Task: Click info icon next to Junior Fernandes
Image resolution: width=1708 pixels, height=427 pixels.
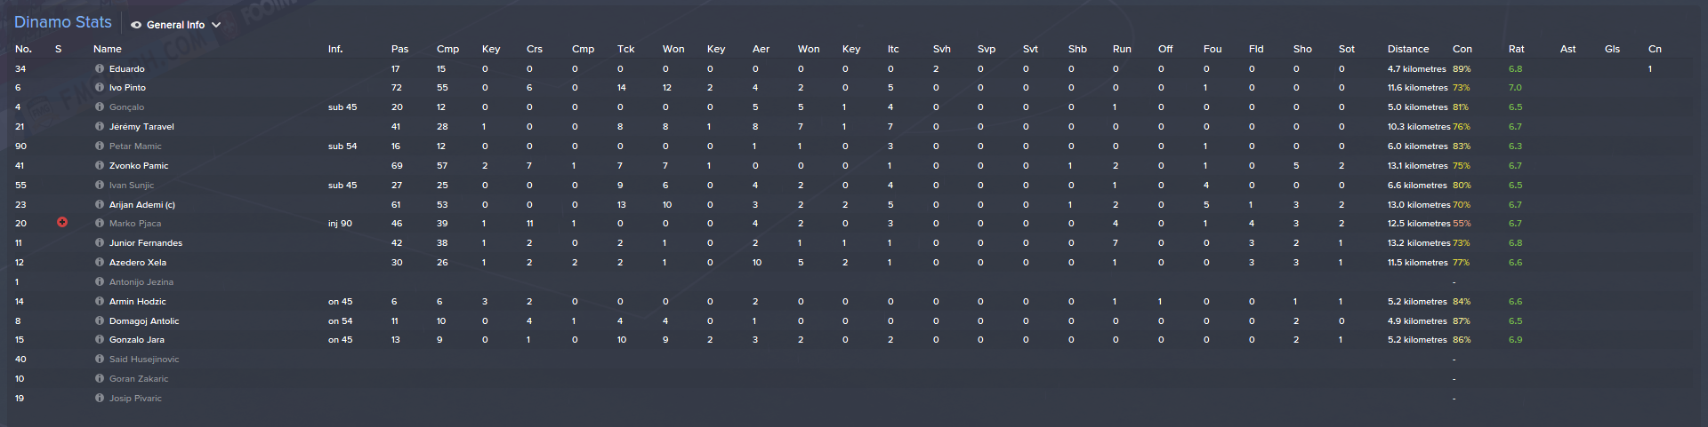Action: pyautogui.click(x=100, y=243)
